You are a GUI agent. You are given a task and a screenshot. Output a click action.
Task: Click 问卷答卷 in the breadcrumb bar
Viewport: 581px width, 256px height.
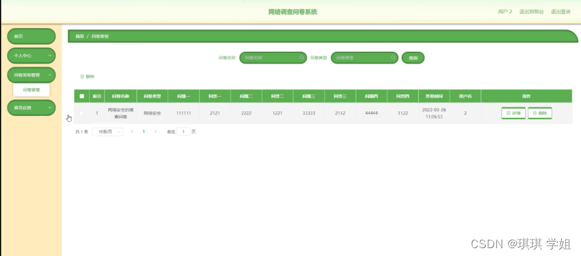pos(100,36)
